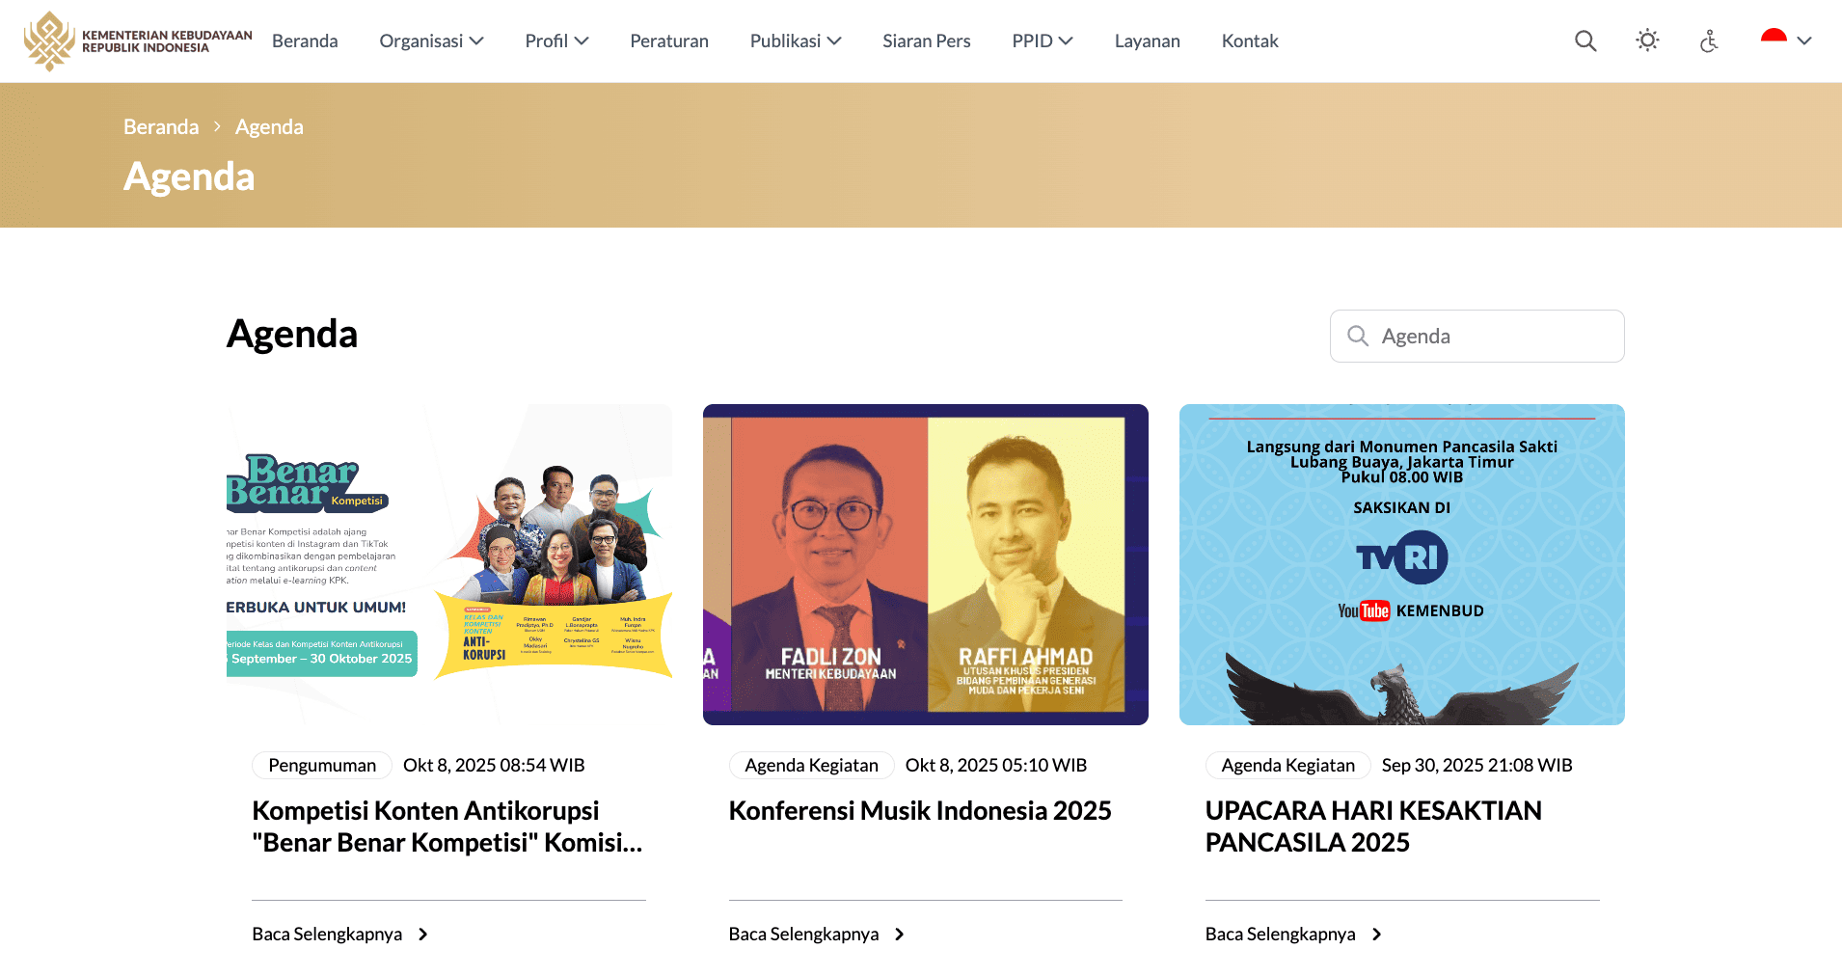Screen dimensions: 1842x976
Task: Open the Publikasi dropdown
Action: (x=796, y=41)
